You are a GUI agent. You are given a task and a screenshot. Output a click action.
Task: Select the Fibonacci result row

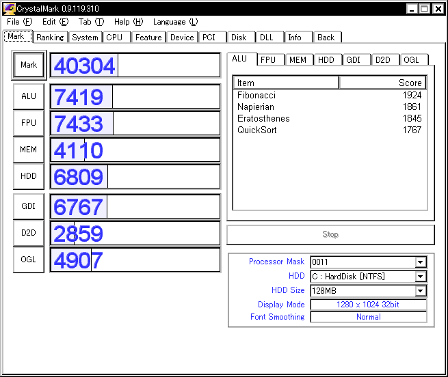(330, 95)
